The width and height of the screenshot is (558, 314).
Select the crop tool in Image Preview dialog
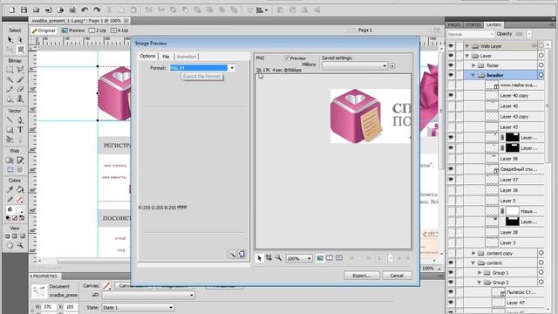pos(269,258)
